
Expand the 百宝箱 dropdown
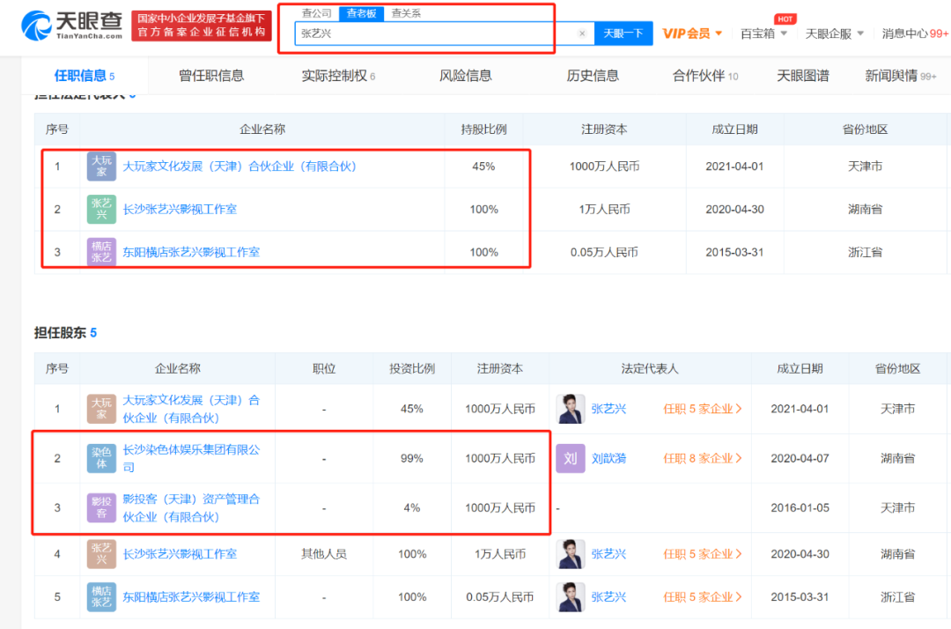coord(758,33)
